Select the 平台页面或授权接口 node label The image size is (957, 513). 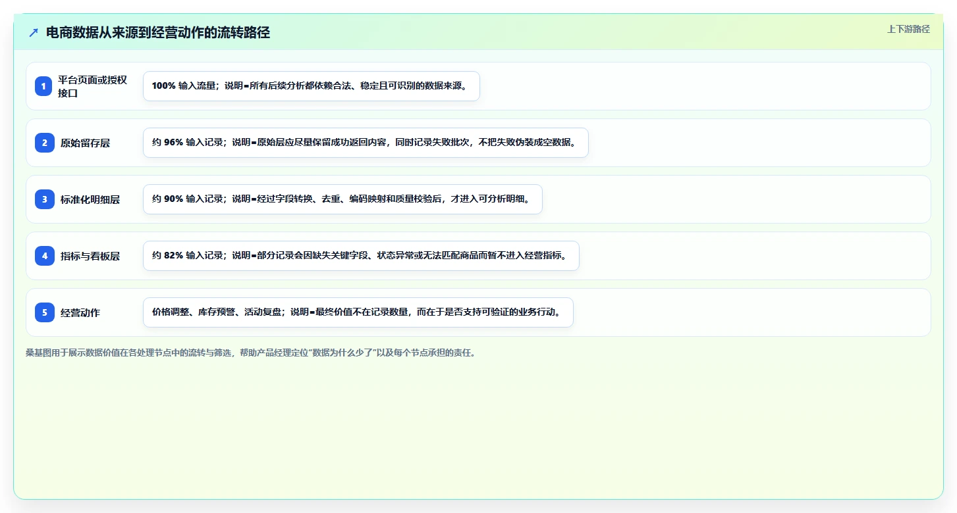92,86
